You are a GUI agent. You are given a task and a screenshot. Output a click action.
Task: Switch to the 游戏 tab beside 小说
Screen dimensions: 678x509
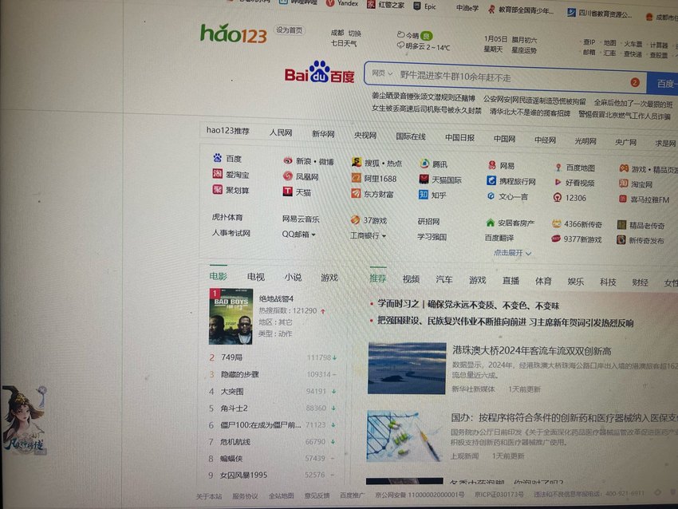(329, 277)
